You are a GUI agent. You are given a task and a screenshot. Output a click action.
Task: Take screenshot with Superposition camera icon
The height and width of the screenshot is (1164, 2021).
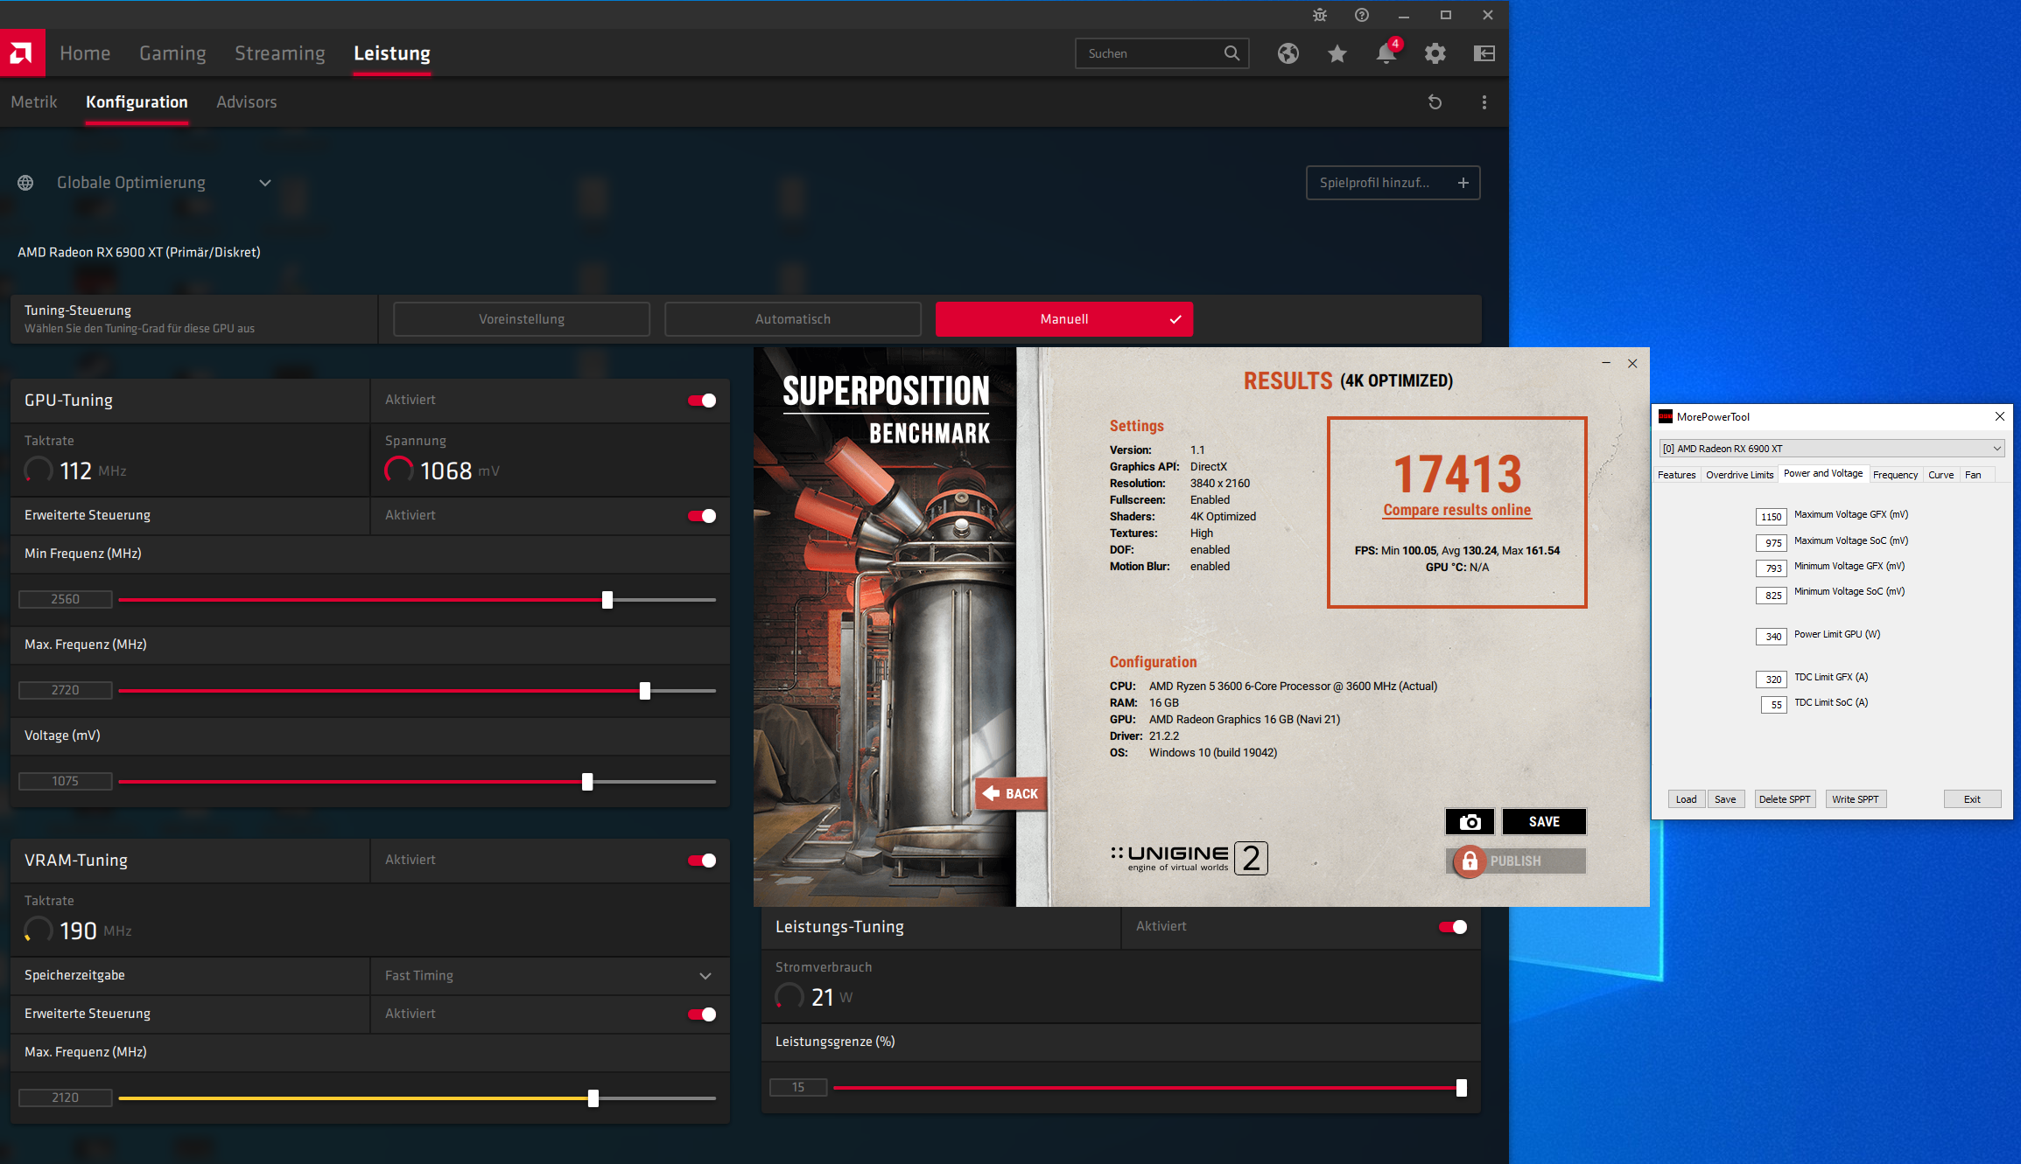pyautogui.click(x=1470, y=822)
